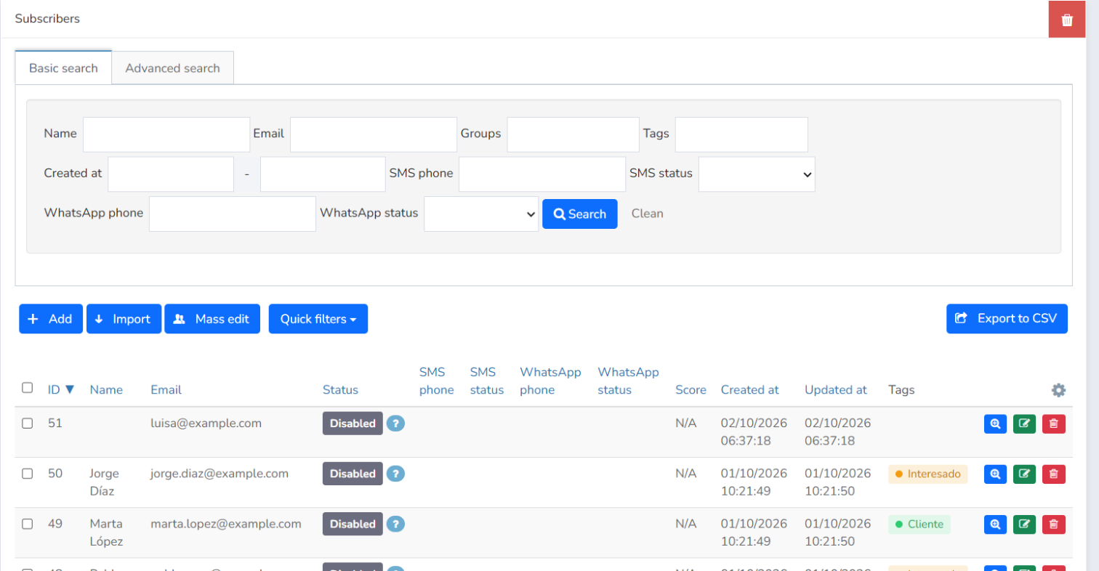Image resolution: width=1099 pixels, height=571 pixels.
Task: Click the Tags filter field
Action: (741, 134)
